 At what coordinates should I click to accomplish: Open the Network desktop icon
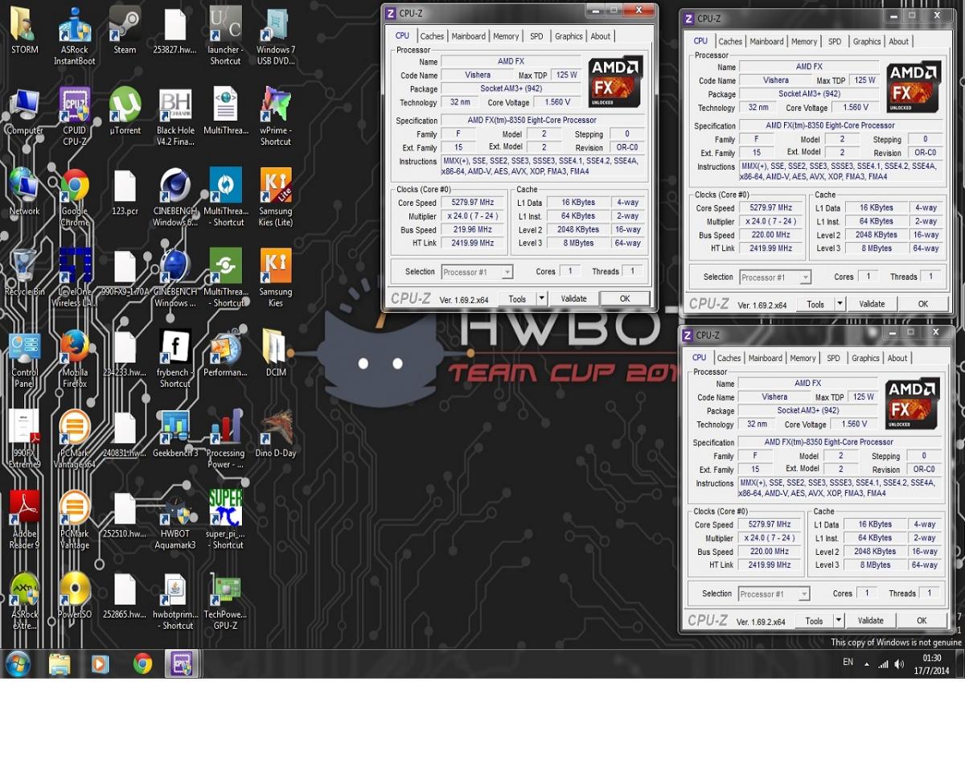tap(24, 192)
